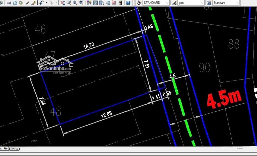Expand the STANDARD text style dropdown
This screenshot has height=156, width=257.
point(167,3)
